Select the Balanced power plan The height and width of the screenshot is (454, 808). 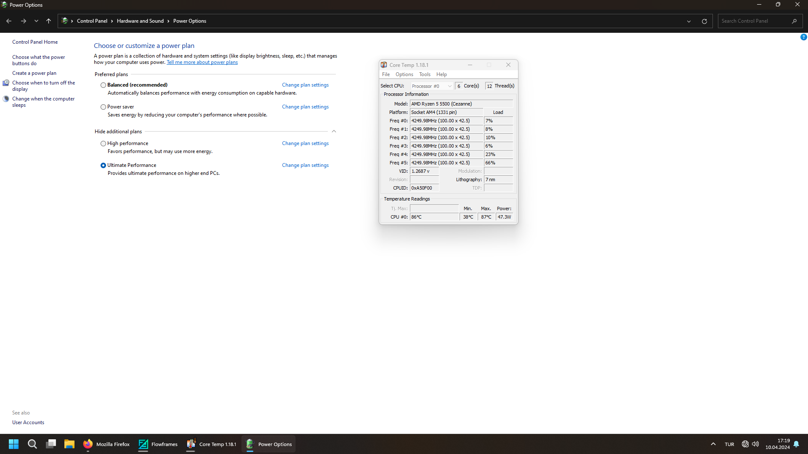103,85
